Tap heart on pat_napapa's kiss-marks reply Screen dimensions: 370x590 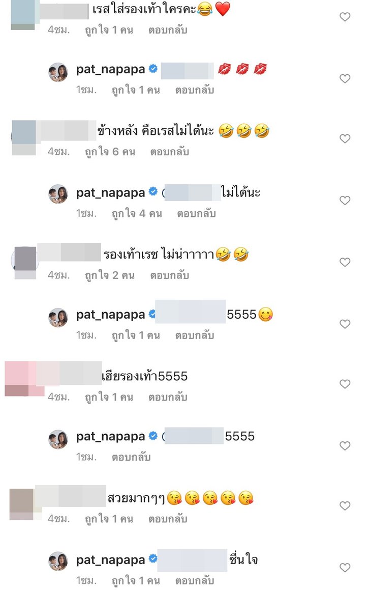point(345,78)
